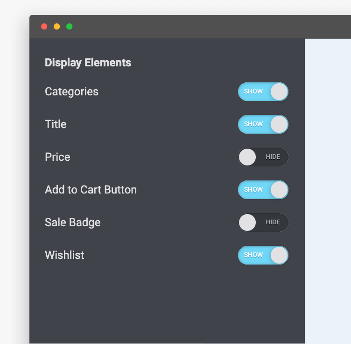Click the Categories label text
The width and height of the screenshot is (351, 344).
click(x=71, y=92)
